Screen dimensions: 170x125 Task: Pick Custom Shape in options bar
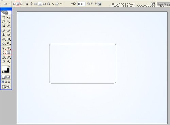point(57,4)
